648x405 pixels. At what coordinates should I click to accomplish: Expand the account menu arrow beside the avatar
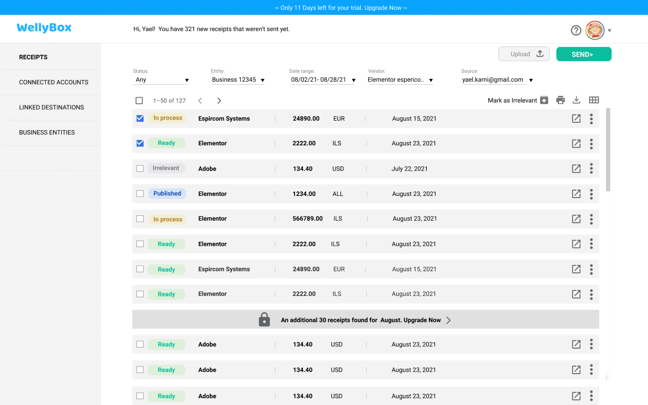point(610,31)
